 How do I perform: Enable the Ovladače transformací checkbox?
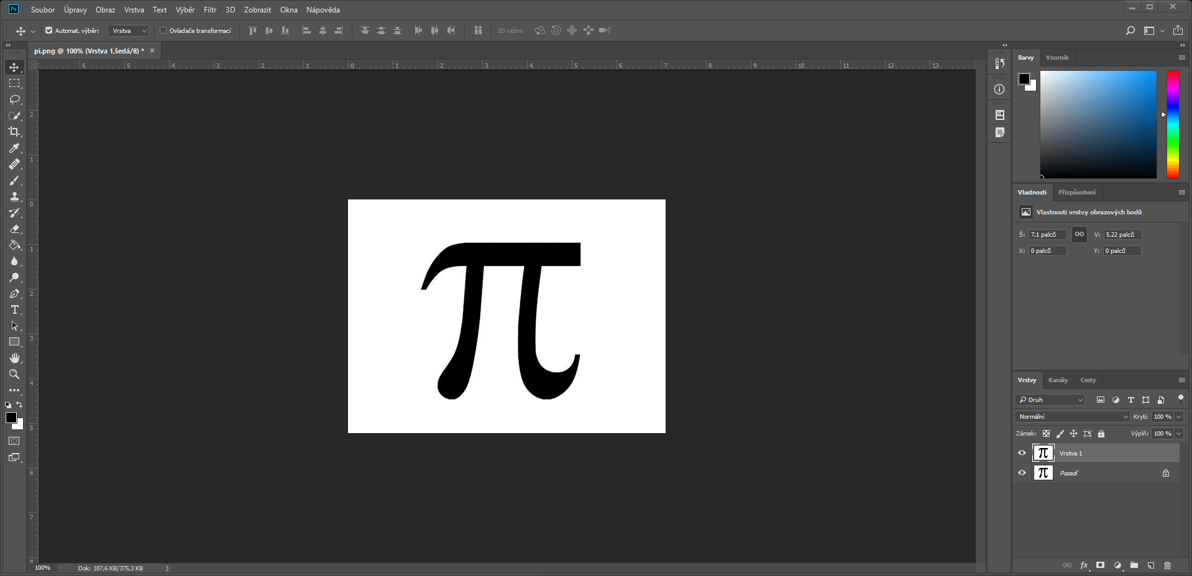click(x=163, y=30)
